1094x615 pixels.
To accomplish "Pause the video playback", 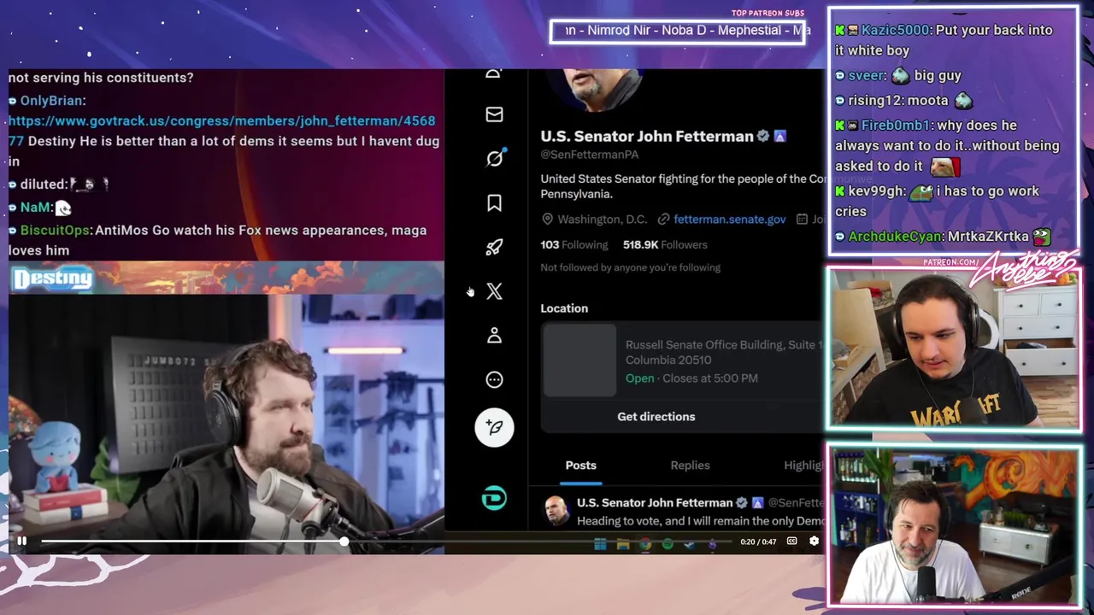I will 21,541.
